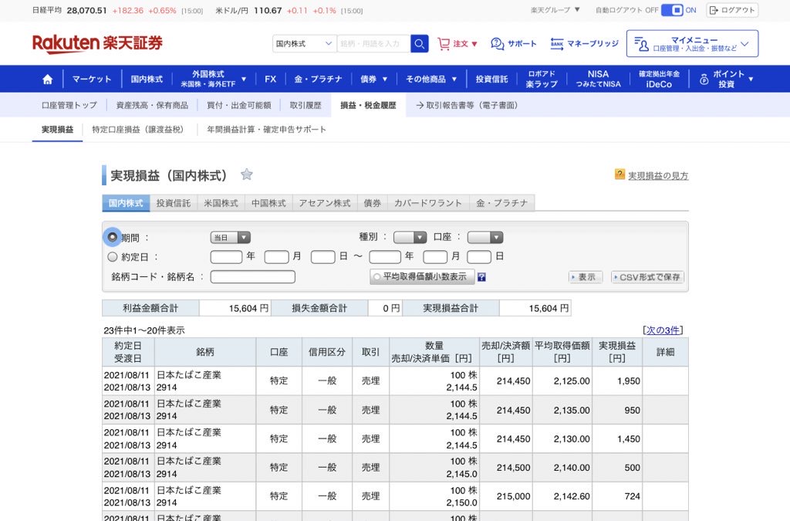Open the 当日 period dropdown

[230, 238]
